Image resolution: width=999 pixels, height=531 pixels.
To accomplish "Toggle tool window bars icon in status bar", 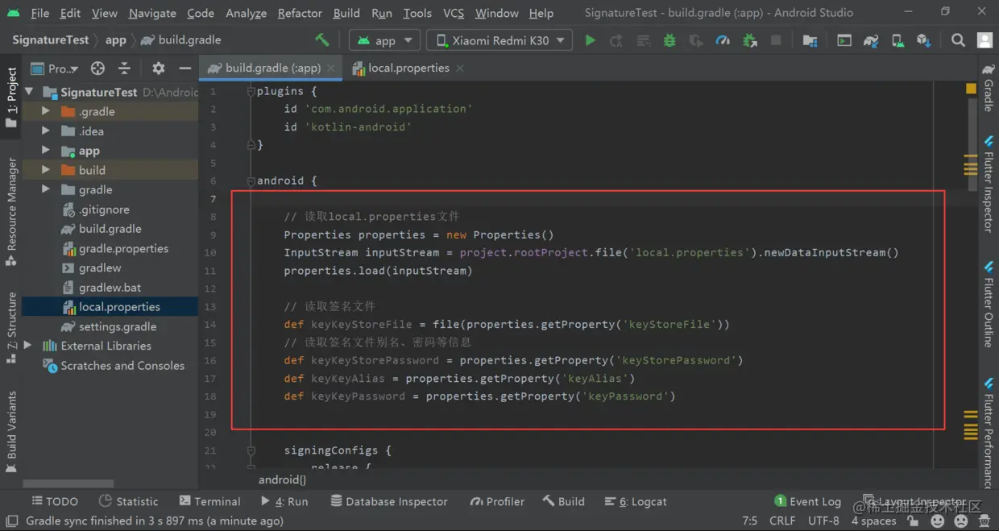I will (x=11, y=521).
